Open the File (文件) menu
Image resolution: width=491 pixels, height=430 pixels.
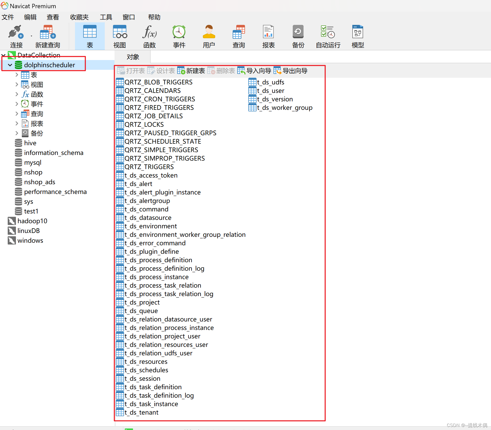[x=8, y=17]
